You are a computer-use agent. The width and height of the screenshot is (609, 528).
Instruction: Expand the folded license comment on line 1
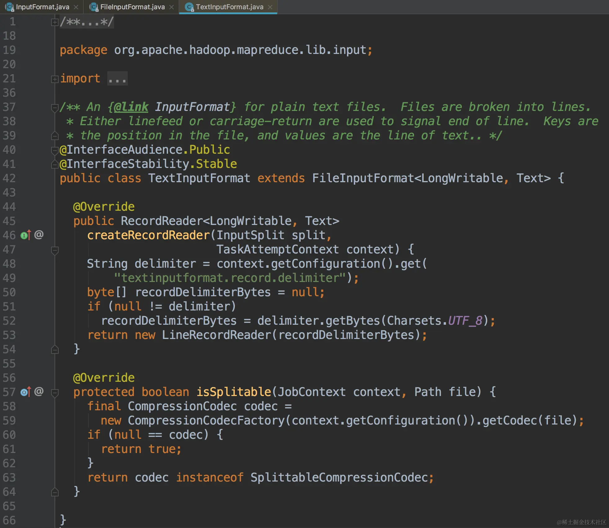pos(55,22)
